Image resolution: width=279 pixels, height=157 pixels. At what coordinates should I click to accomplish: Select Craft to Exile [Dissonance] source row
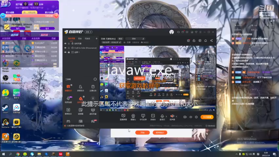pyautogui.click(x=81, y=48)
